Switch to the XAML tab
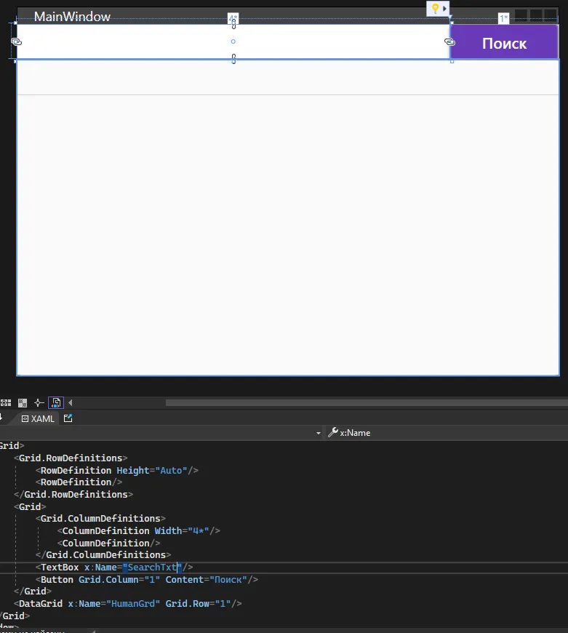568x633 pixels. click(x=38, y=418)
